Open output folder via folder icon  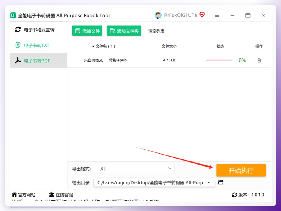[220, 182]
